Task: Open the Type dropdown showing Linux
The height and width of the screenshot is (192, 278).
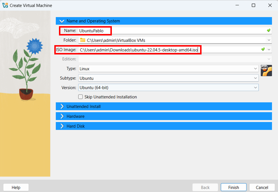Action: pos(255,68)
